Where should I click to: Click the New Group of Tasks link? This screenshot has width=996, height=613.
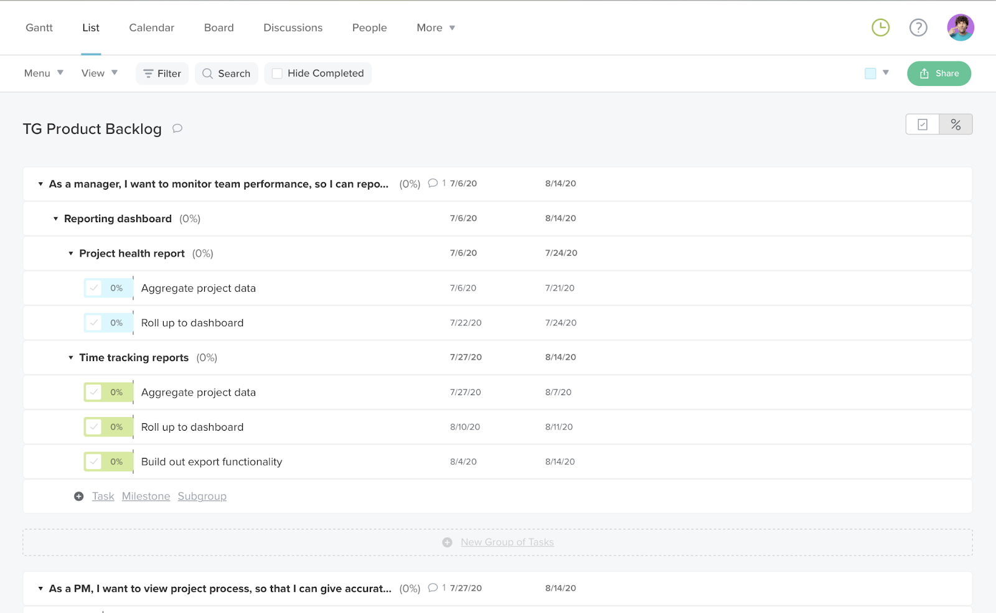(507, 541)
